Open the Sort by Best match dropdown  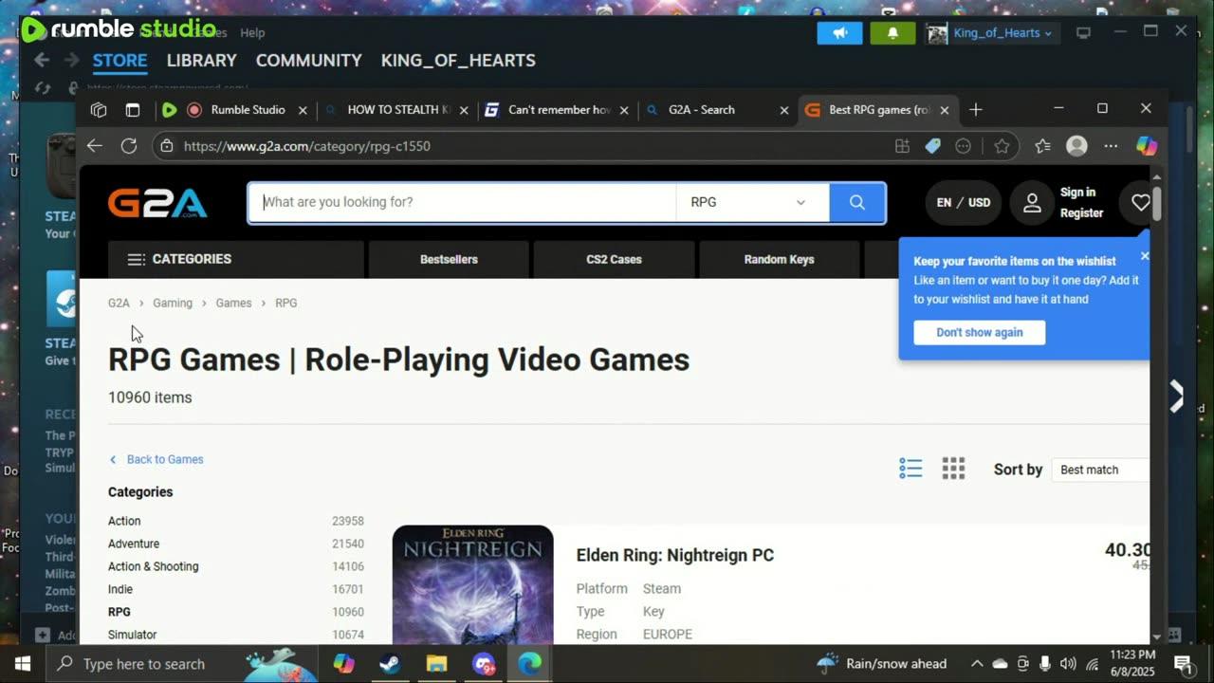click(1100, 470)
